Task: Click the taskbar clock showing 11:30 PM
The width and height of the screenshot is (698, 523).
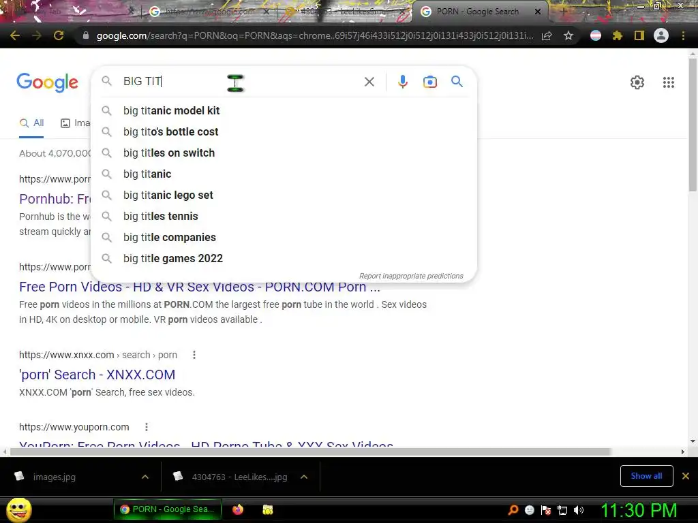Action: (x=639, y=510)
